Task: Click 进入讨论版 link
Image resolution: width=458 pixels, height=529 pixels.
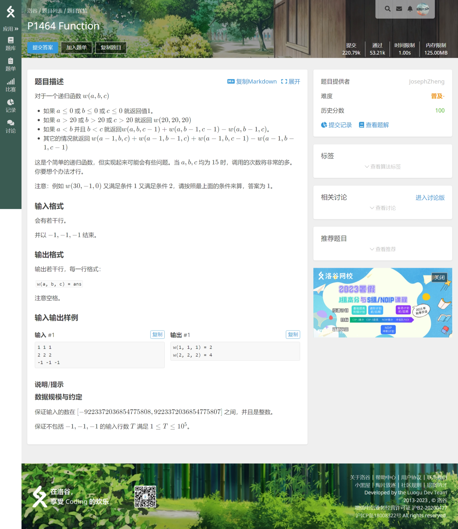Action: coord(430,198)
